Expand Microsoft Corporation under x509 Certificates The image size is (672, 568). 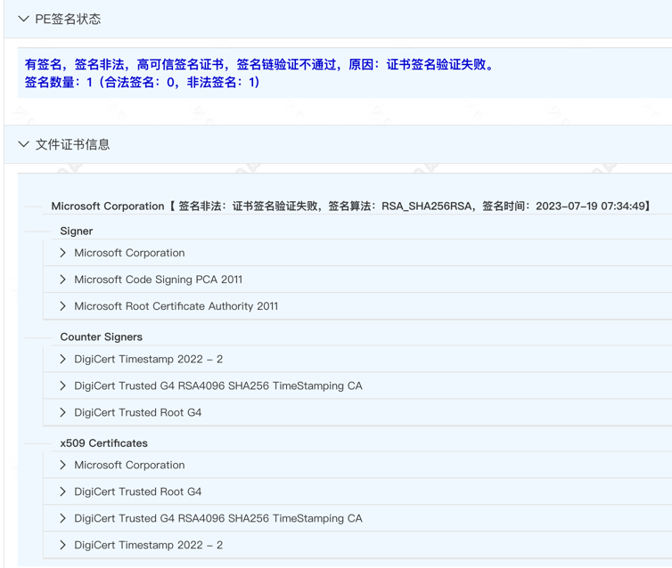pyautogui.click(x=63, y=465)
